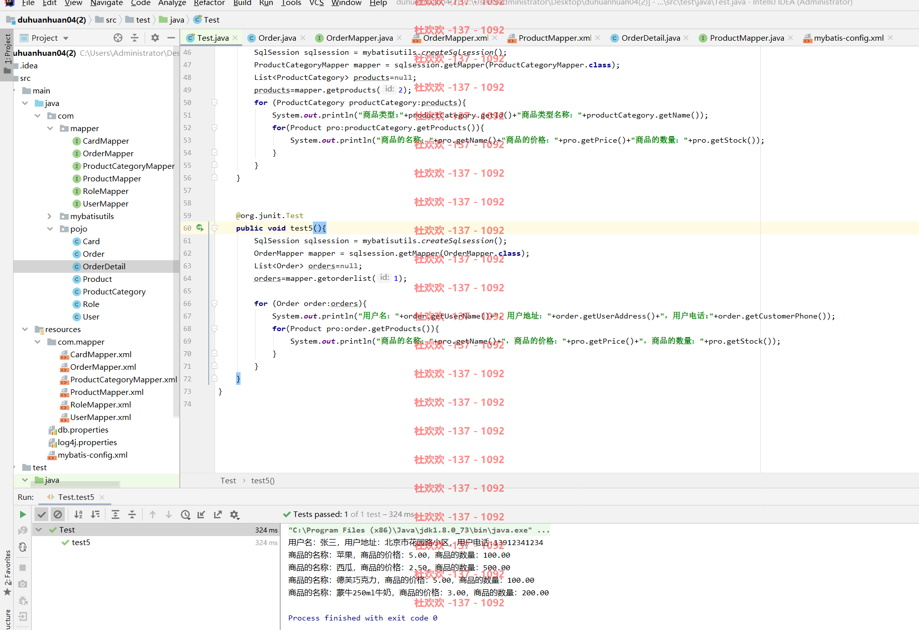Close the Test.test5 run tab
Viewport: 919px width, 630px height.
coord(102,497)
